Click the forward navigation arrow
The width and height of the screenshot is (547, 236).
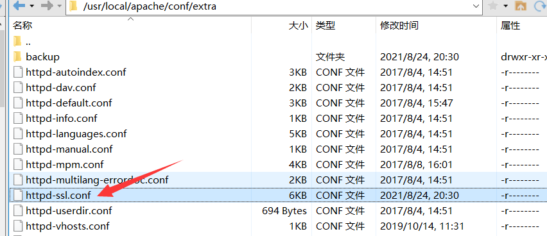coord(47,6)
